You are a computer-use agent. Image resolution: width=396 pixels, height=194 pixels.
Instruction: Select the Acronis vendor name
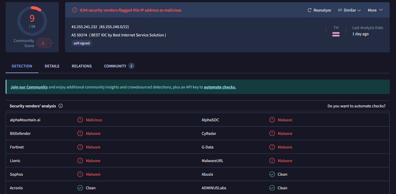[x=16, y=188]
